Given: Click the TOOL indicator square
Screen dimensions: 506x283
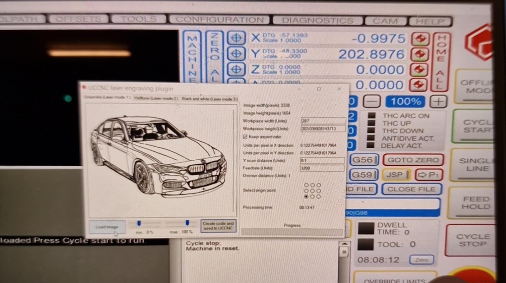Looking at the screenshot, I should [366, 244].
